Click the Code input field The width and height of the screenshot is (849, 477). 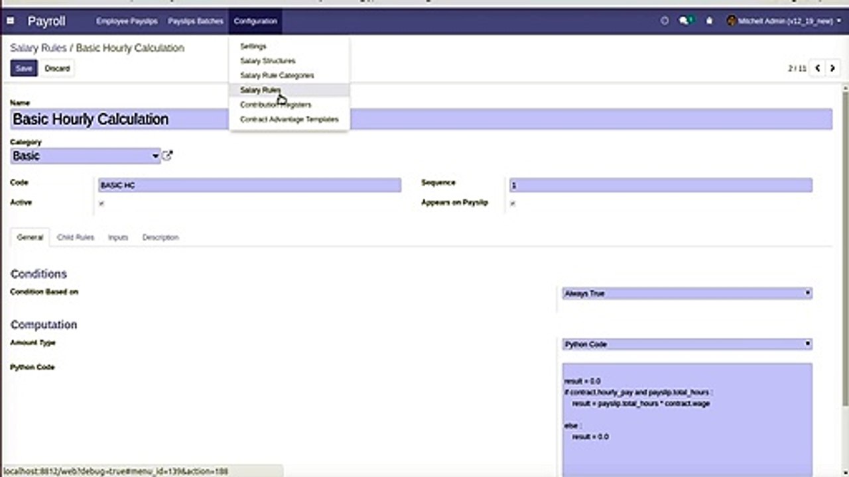(249, 185)
